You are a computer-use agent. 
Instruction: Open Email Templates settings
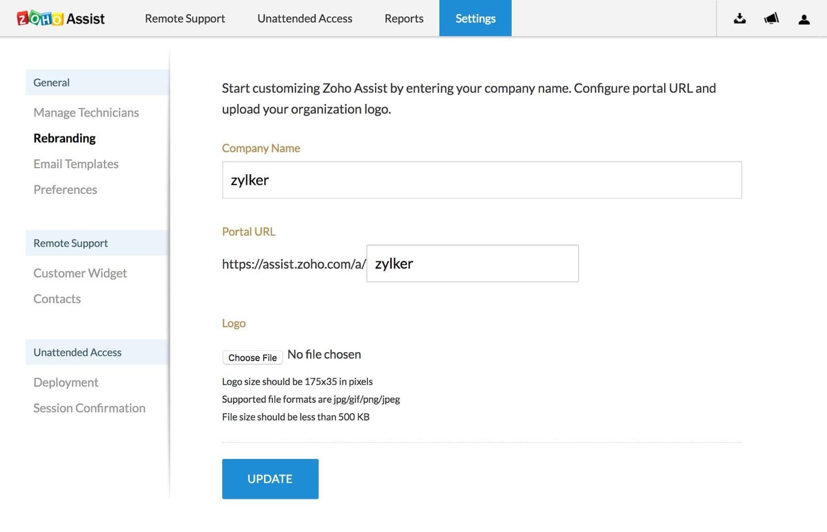[76, 164]
